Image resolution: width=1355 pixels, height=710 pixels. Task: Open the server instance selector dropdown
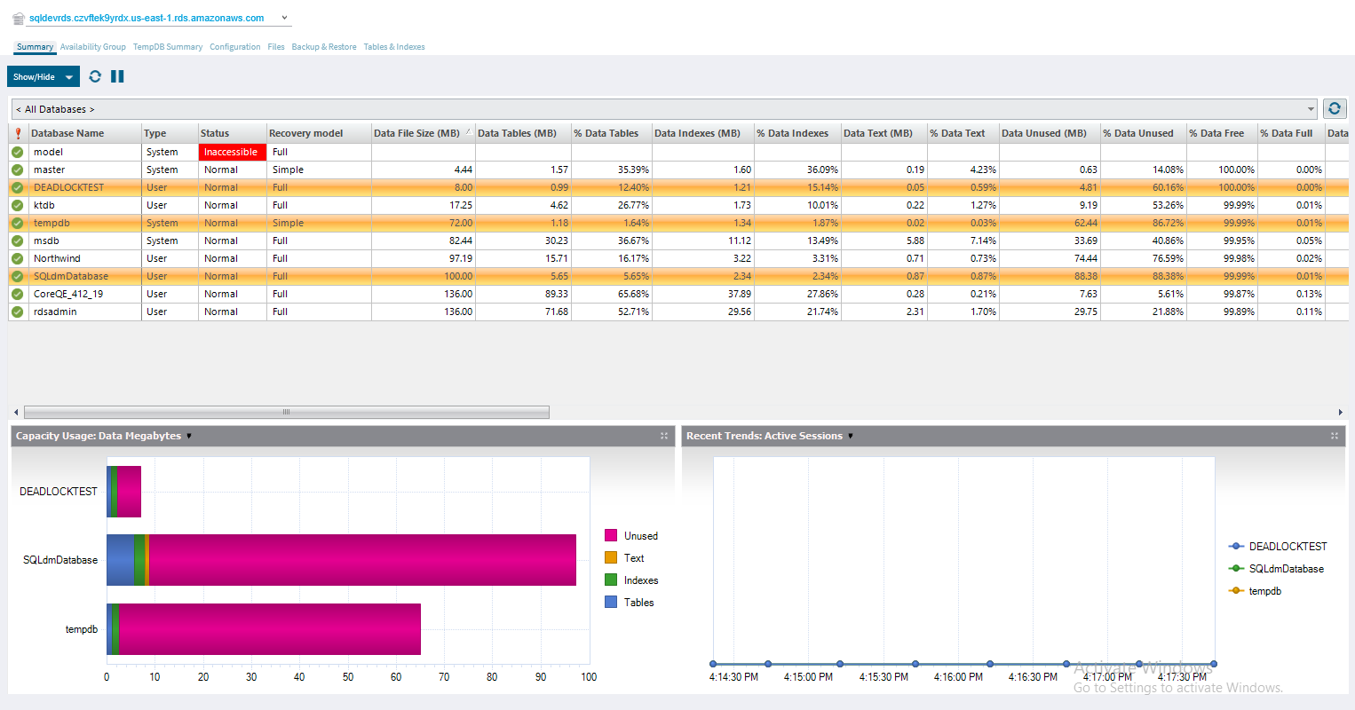(284, 18)
